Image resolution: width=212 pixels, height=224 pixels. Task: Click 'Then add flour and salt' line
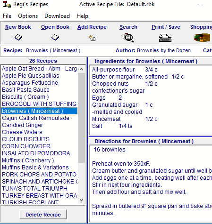(x=139, y=192)
